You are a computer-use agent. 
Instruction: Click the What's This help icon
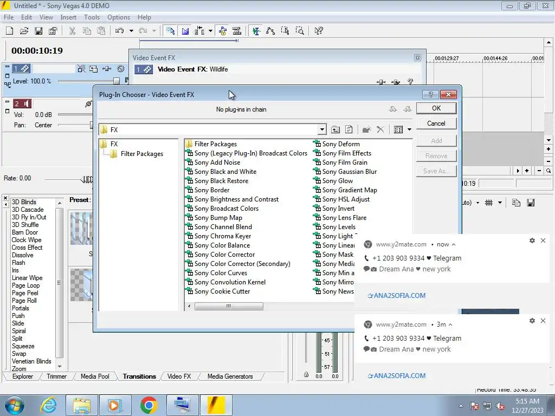pyautogui.click(x=319, y=31)
